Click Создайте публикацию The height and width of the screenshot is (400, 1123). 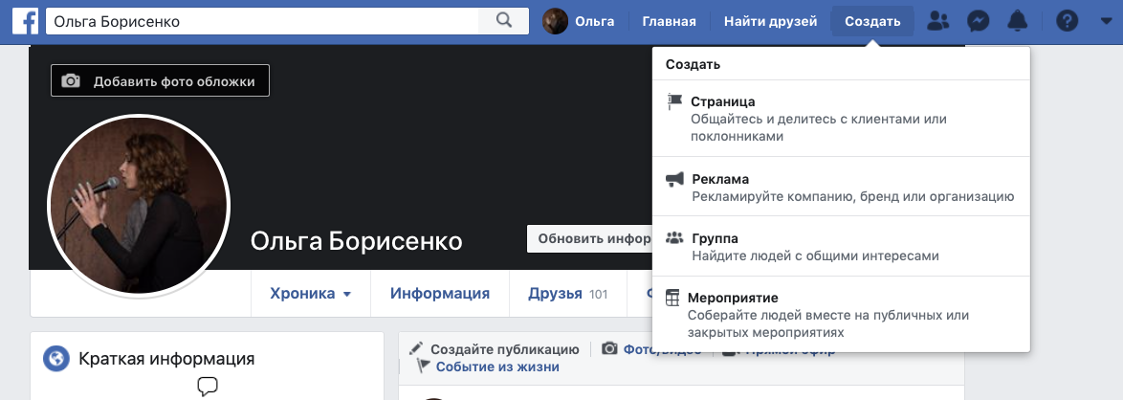504,349
